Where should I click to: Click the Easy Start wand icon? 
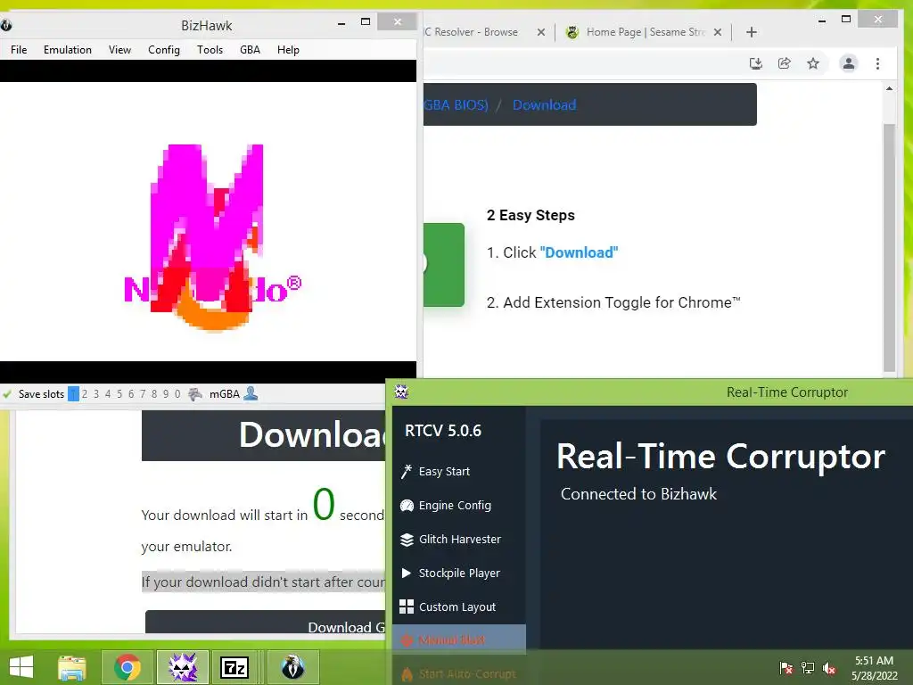tap(407, 471)
